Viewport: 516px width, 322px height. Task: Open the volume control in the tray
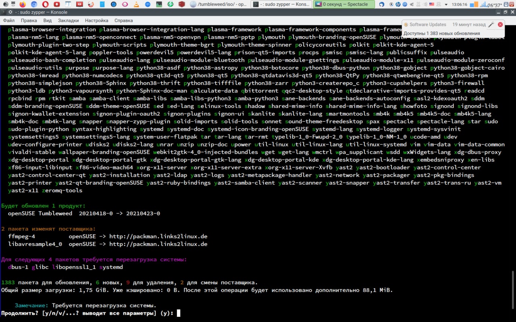coord(424,4)
